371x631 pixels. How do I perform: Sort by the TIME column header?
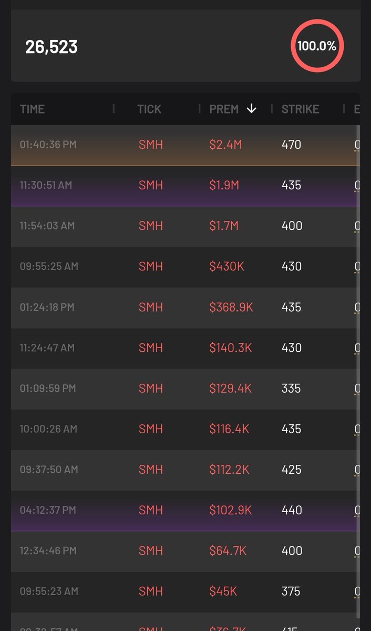[x=32, y=109]
